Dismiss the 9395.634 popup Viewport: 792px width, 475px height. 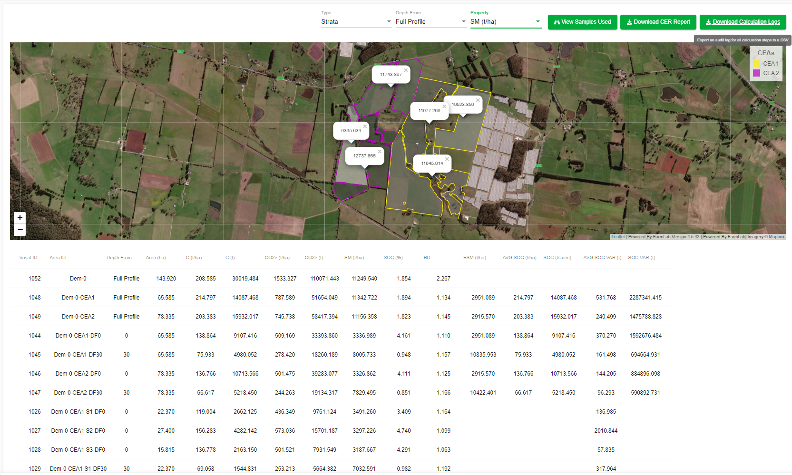[x=365, y=126]
